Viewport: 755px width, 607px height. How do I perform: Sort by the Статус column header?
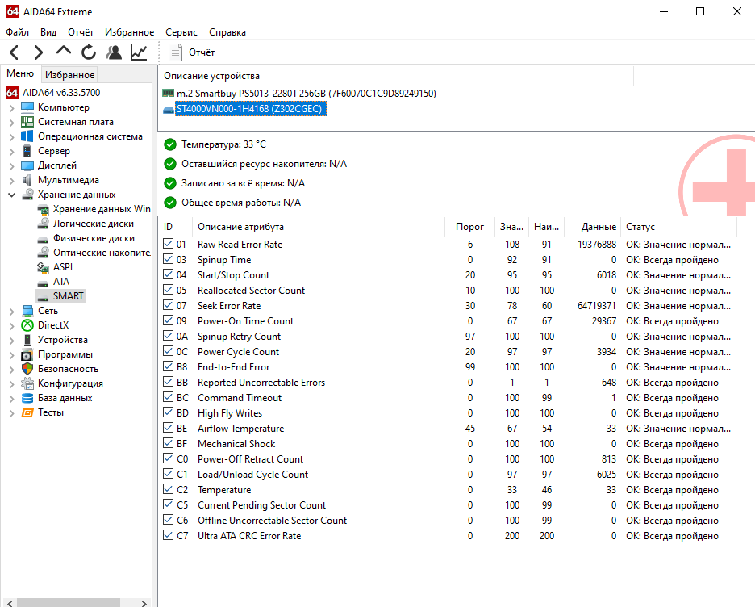(678, 227)
